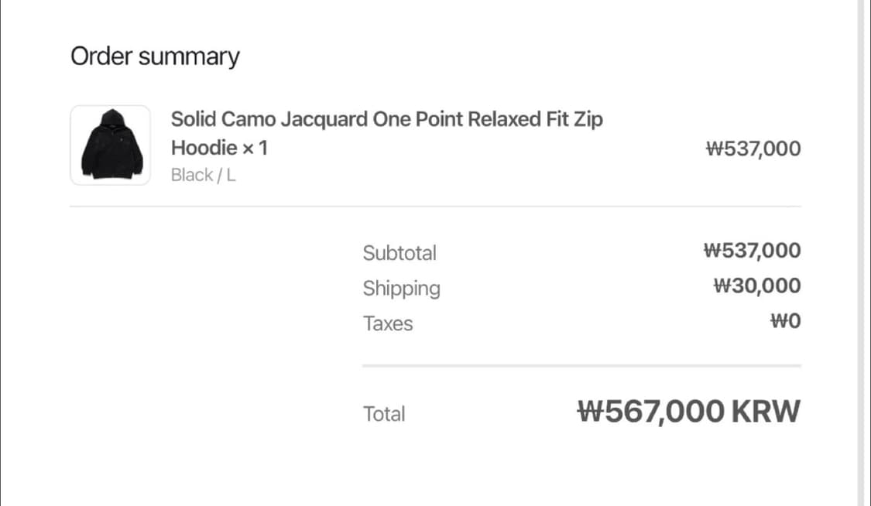Click the × 1 quantity text
The height and width of the screenshot is (506, 871).
click(255, 148)
